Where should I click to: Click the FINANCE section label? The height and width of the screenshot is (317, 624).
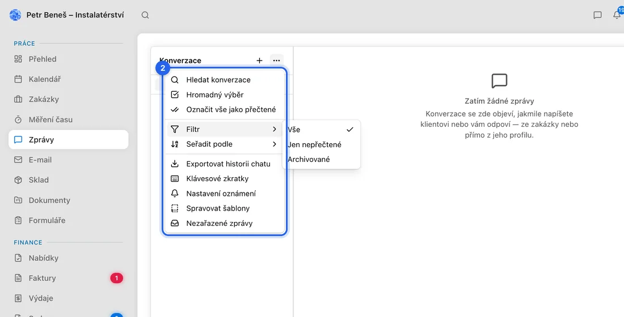tap(28, 242)
